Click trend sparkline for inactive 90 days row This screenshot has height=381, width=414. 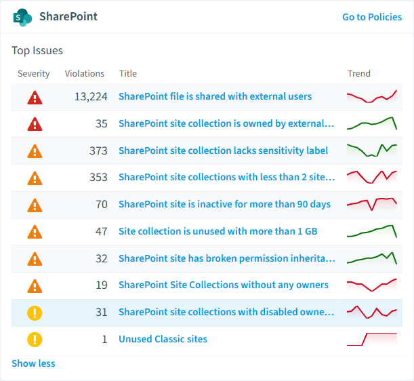[x=372, y=204]
